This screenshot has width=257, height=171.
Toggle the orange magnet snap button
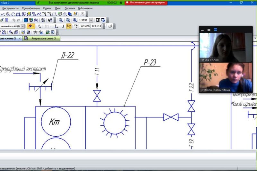point(30,26)
